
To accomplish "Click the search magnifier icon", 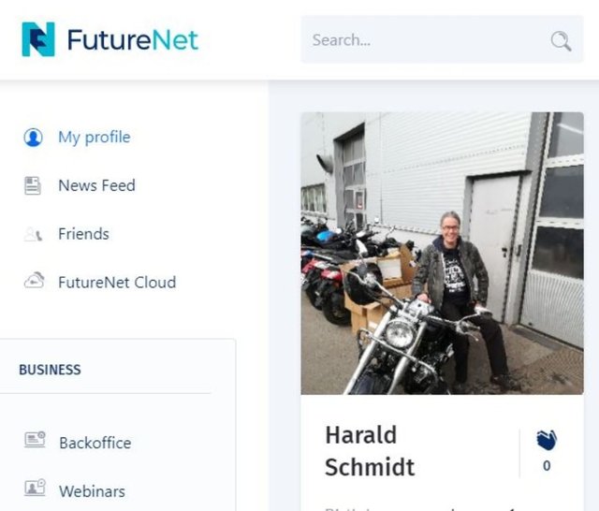I will (x=561, y=40).
